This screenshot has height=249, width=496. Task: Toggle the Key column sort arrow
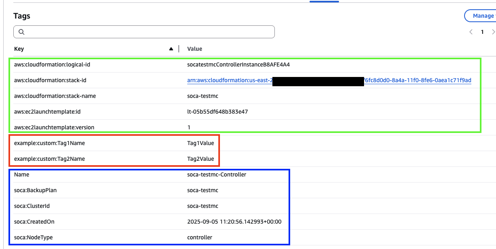coord(171,49)
